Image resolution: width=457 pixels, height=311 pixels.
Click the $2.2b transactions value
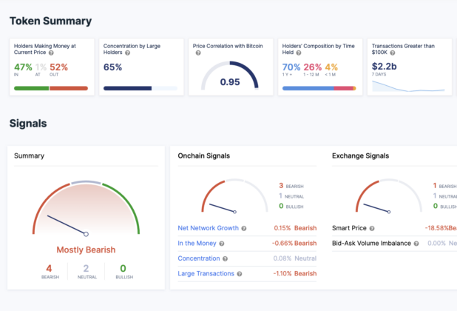[384, 67]
